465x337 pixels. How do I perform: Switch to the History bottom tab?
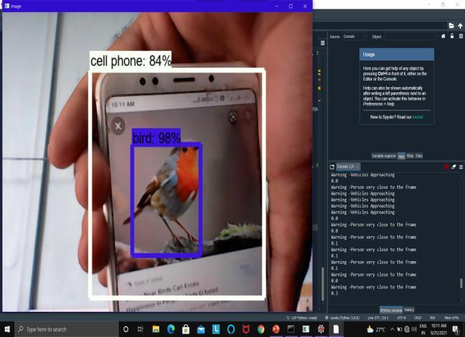409,310
